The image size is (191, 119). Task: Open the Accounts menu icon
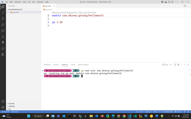coord(3,101)
